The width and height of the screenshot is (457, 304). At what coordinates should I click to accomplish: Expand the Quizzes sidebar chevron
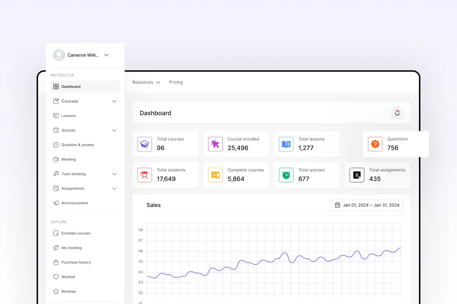click(x=114, y=130)
